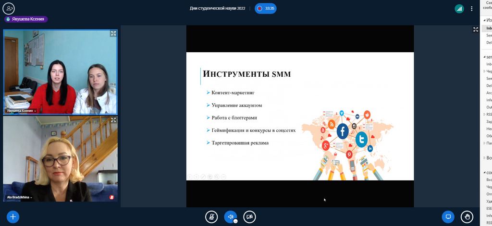This screenshot has width=492, height=226.
Task: Click the Vimeo logo in the slide
Action: coord(342,113)
